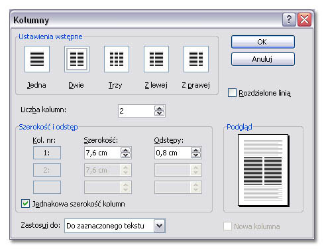Choose the Dwie two-column preset icon

point(77,59)
